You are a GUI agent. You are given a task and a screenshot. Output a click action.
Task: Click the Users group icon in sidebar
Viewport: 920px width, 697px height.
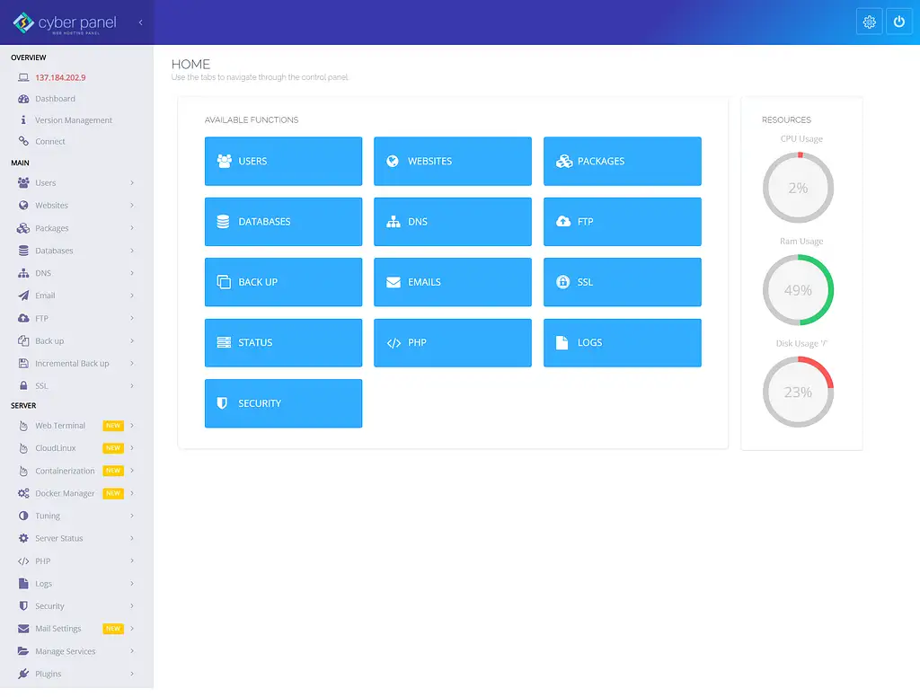23,182
